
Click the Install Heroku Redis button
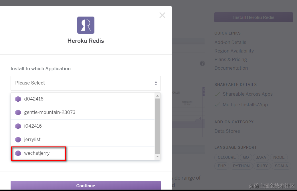coord(254,17)
